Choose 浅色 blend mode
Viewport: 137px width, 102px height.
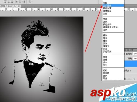coord(113,30)
